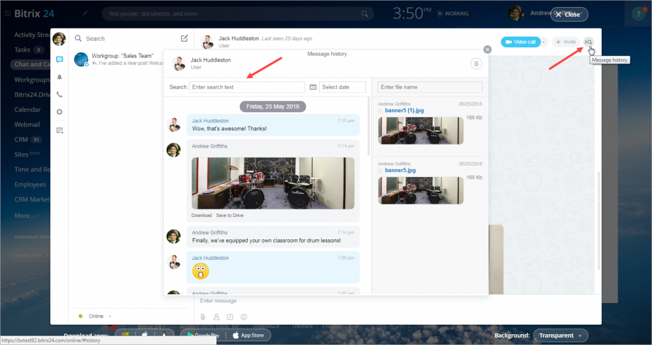Open the Bitrix24 hamburger menu
The image size is (652, 345).
click(7, 14)
